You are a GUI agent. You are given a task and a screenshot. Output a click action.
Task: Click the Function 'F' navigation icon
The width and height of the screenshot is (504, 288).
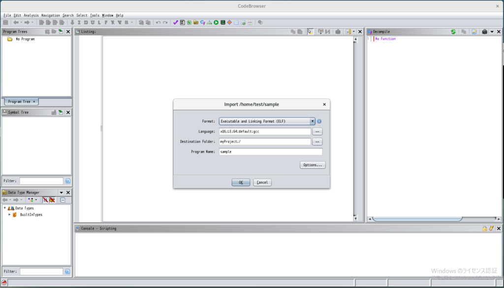(106, 23)
